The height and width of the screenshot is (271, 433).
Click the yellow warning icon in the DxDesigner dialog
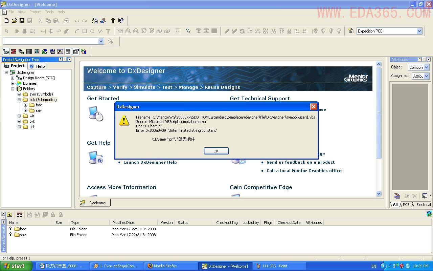point(124,120)
